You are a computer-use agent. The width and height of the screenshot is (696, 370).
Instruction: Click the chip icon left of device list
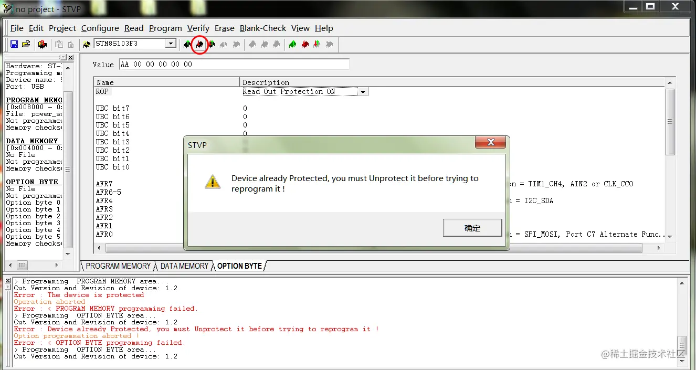(87, 44)
